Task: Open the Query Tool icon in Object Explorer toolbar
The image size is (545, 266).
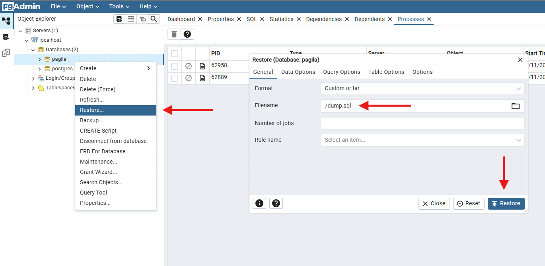Action: pos(119,19)
